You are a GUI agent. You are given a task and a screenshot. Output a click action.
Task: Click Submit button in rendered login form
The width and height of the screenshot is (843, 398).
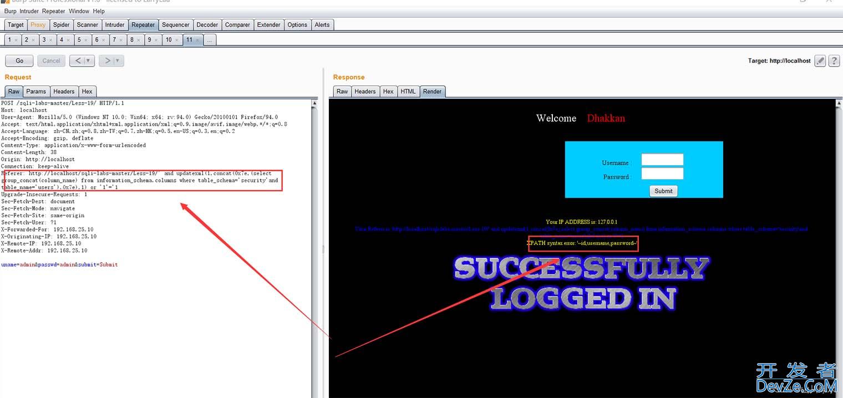click(x=663, y=191)
